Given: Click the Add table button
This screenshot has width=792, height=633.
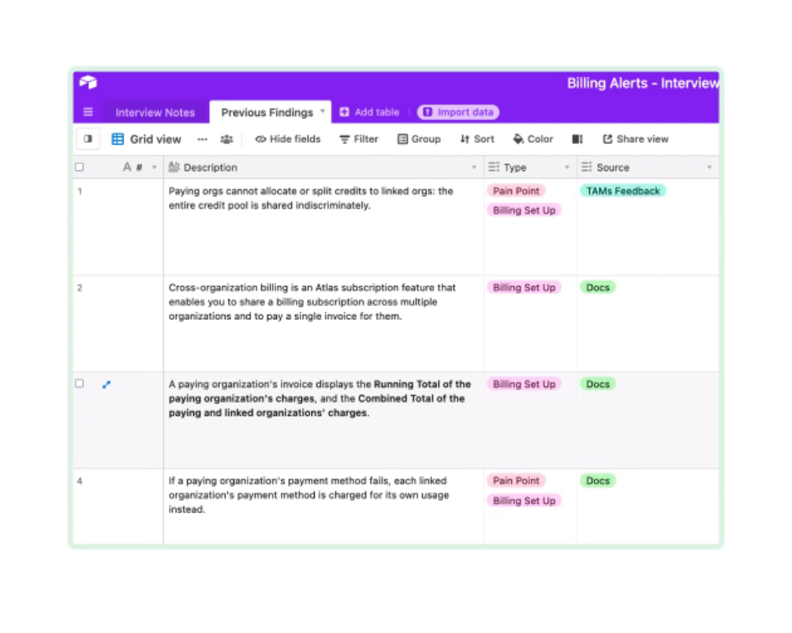Looking at the screenshot, I should pos(369,112).
